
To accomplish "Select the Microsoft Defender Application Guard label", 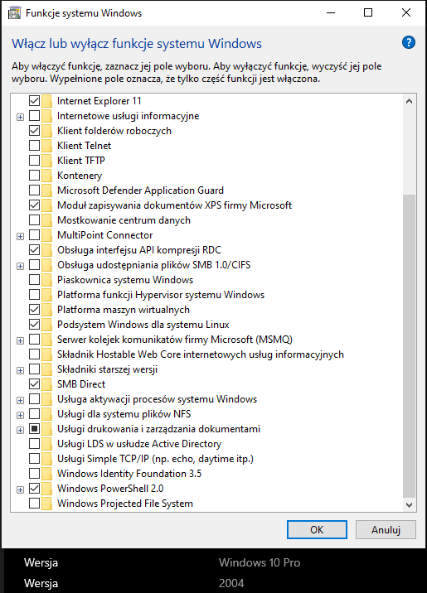I will tap(140, 190).
